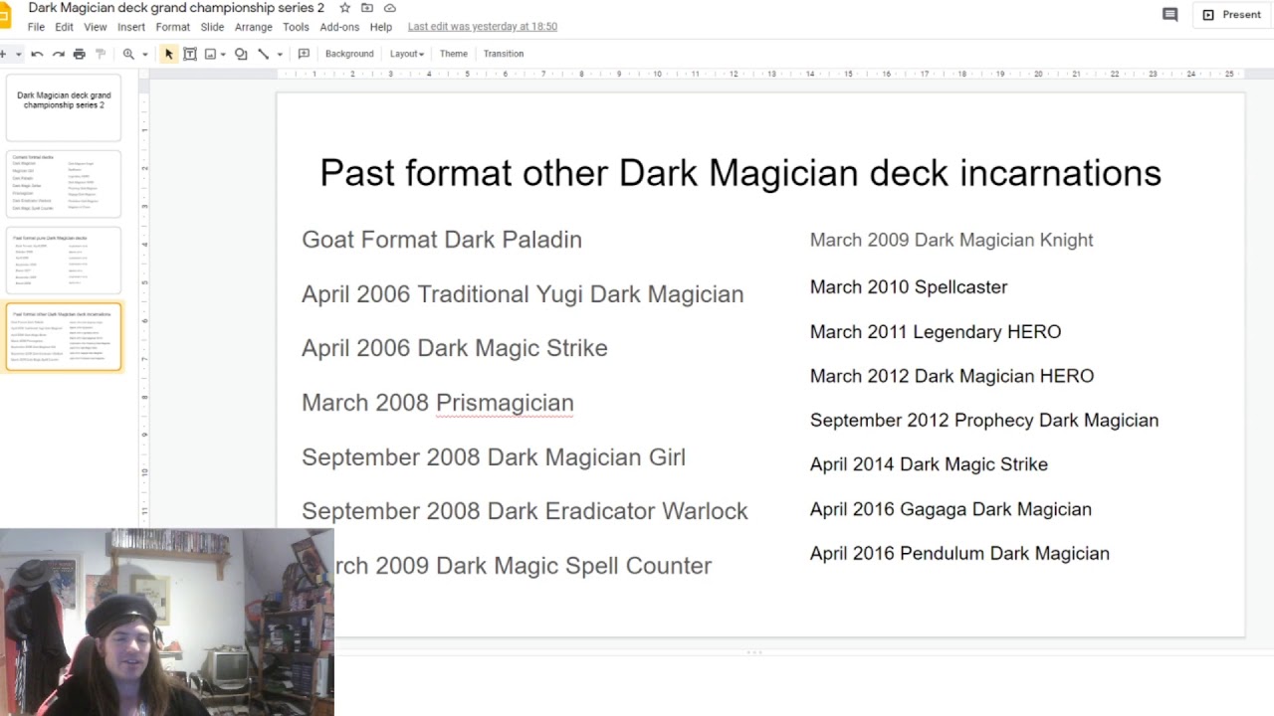
Task: Open last edit was yesterday link
Action: pos(483,27)
